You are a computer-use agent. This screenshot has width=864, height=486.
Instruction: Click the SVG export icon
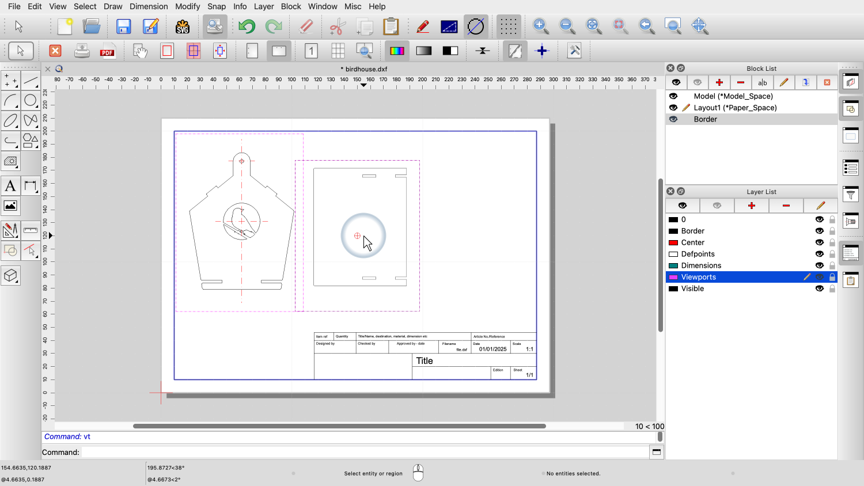click(x=183, y=26)
